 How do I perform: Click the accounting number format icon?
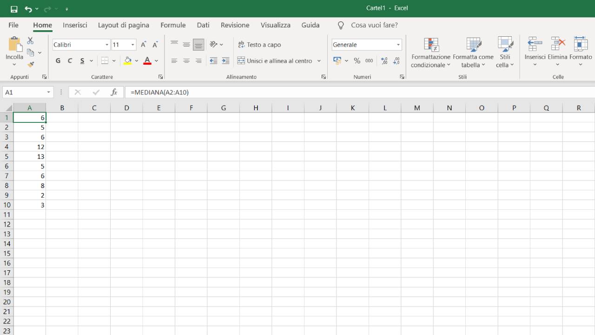coord(337,60)
